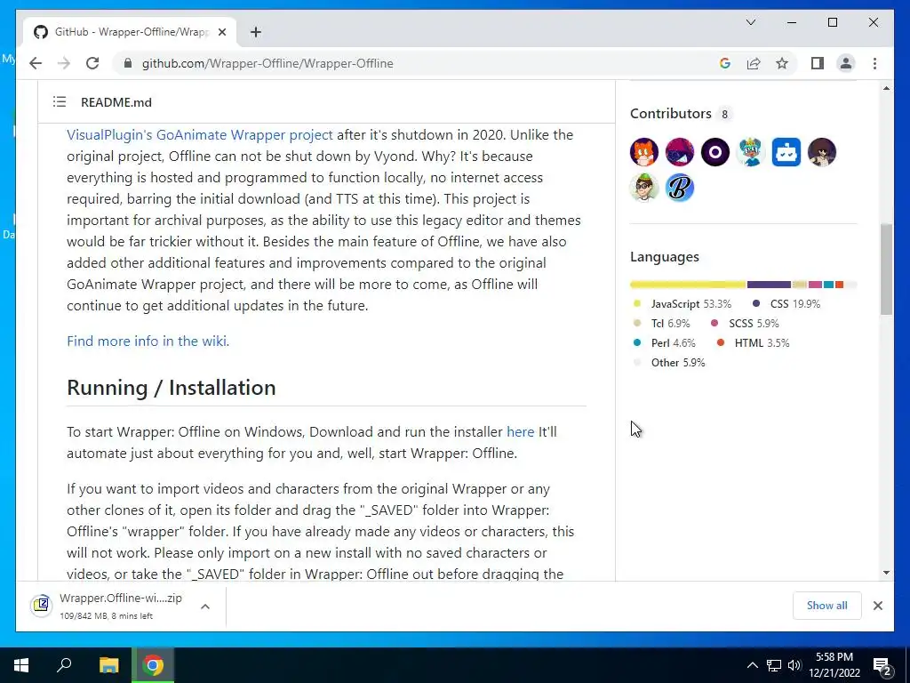The height and width of the screenshot is (683, 910).
Task: Open the tab search chevron
Action: click(x=750, y=22)
